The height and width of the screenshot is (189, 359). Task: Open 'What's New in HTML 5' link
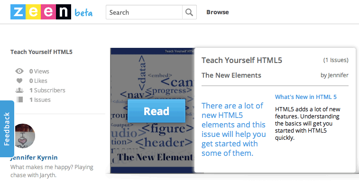tap(306, 97)
